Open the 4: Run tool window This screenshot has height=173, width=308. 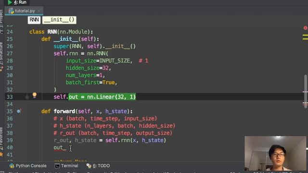click(x=17, y=2)
